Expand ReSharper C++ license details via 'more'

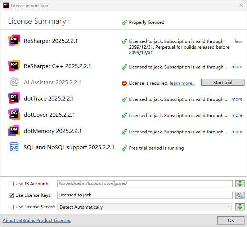click(237, 67)
